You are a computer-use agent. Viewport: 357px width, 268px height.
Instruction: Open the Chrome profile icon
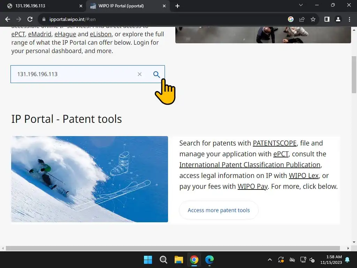(338, 20)
